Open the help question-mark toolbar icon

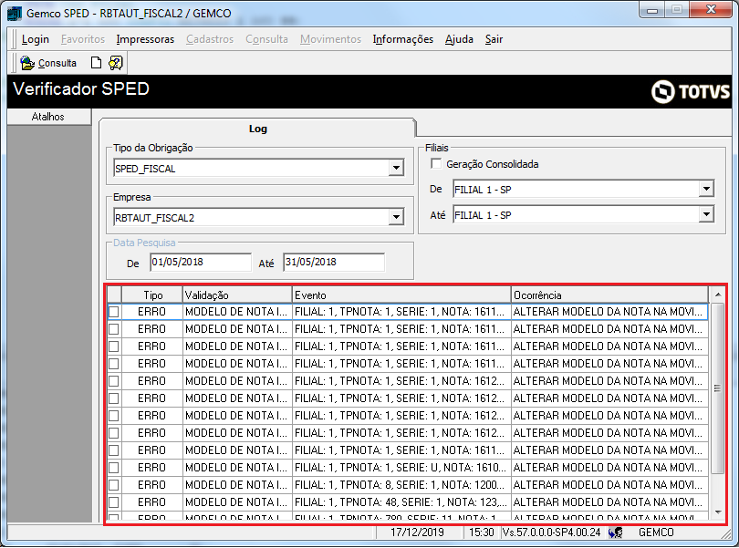[116, 63]
